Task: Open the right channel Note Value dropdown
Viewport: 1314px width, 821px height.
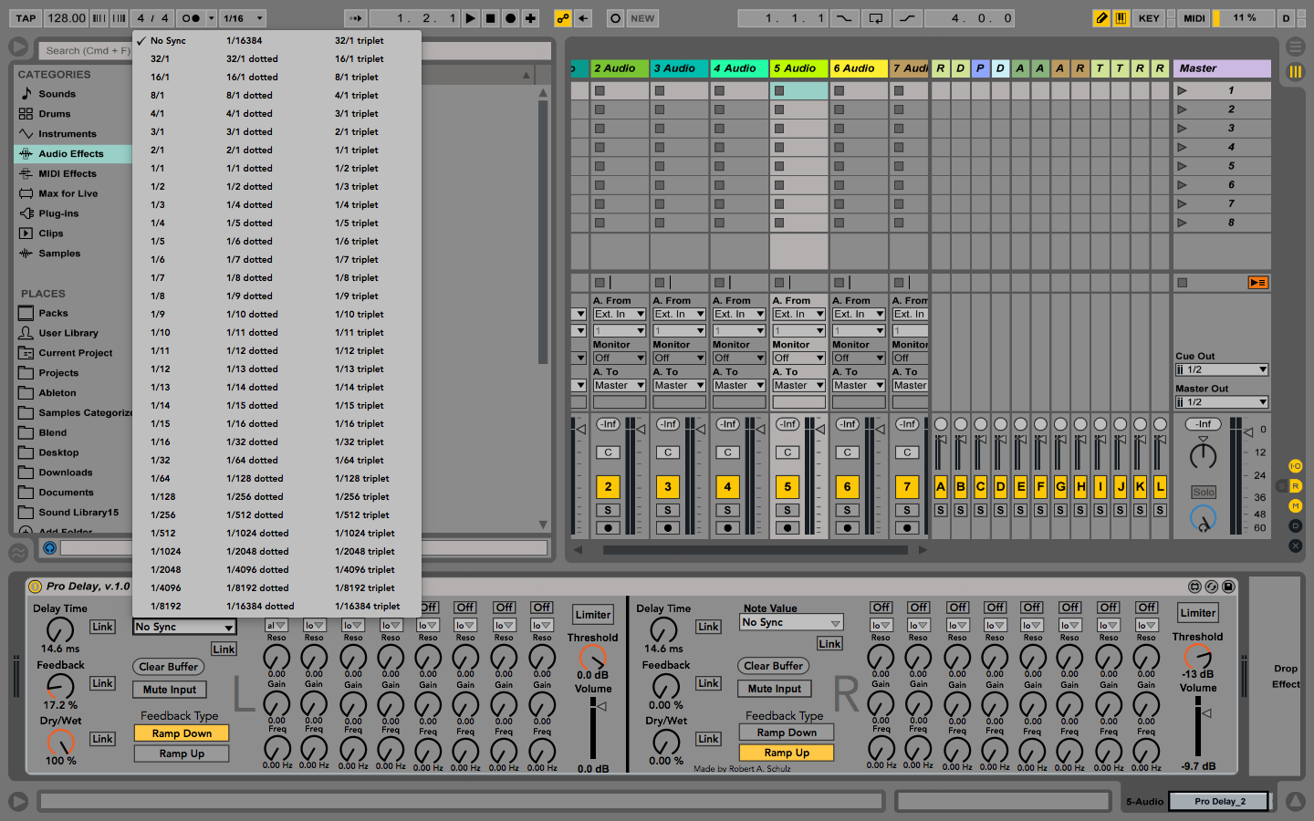Action: (x=791, y=623)
